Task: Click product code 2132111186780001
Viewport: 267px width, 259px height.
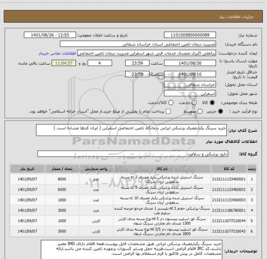Action: click(229, 211)
